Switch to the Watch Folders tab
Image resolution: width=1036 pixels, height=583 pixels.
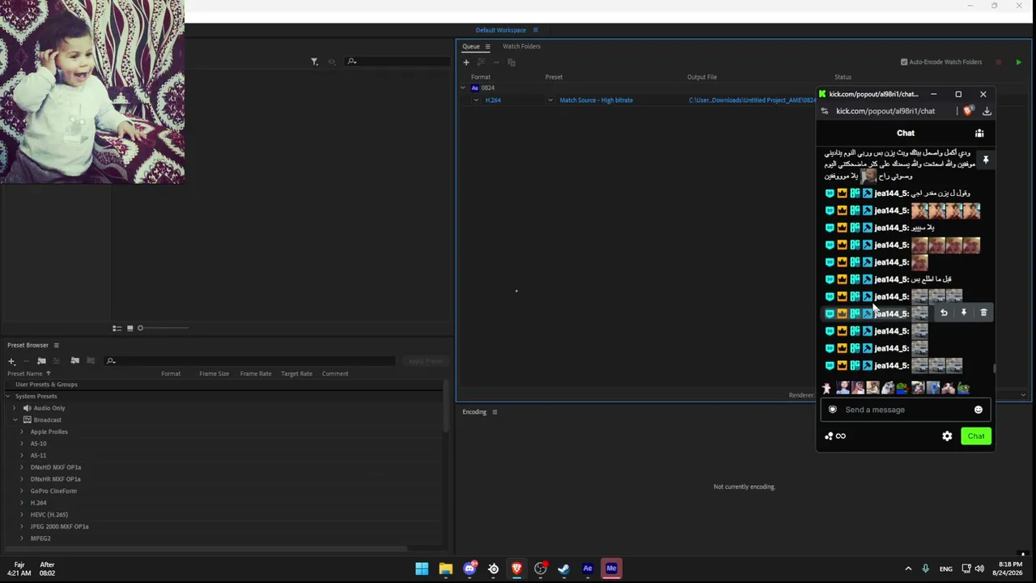521,46
